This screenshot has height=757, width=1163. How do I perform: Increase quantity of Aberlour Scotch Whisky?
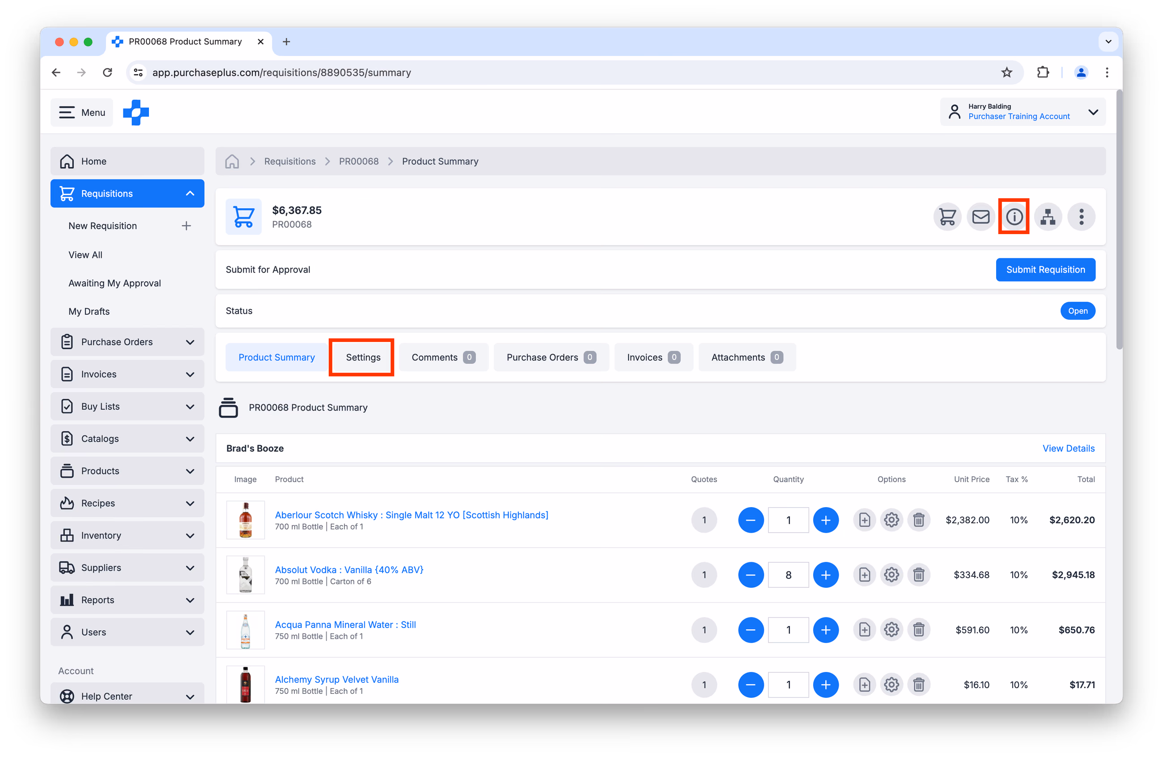point(826,520)
